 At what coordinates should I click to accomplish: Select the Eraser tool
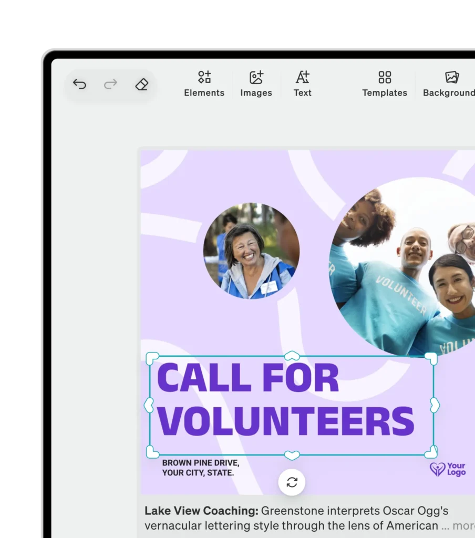tap(141, 84)
